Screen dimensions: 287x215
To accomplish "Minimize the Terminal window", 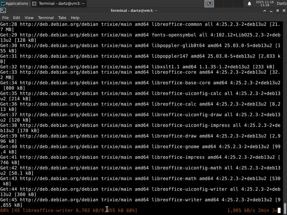I will (271, 11).
